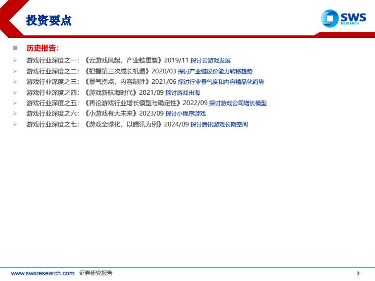Click the blue text 探讨云游戏发展
The image size is (375, 281).
pos(210,60)
